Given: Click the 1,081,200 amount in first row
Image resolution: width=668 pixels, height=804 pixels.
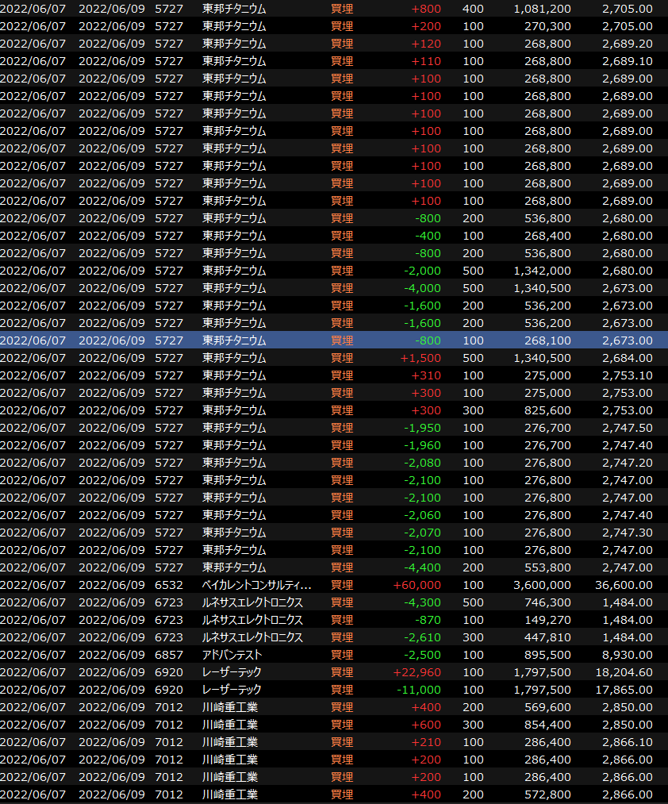Looking at the screenshot, I should pyautogui.click(x=542, y=9).
